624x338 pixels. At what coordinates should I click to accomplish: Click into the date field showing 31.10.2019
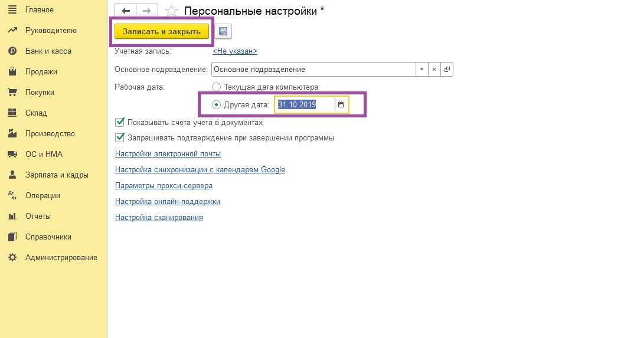pyautogui.click(x=304, y=104)
